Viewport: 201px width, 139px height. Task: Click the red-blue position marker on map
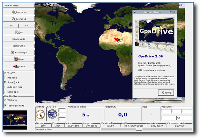coord(117,40)
